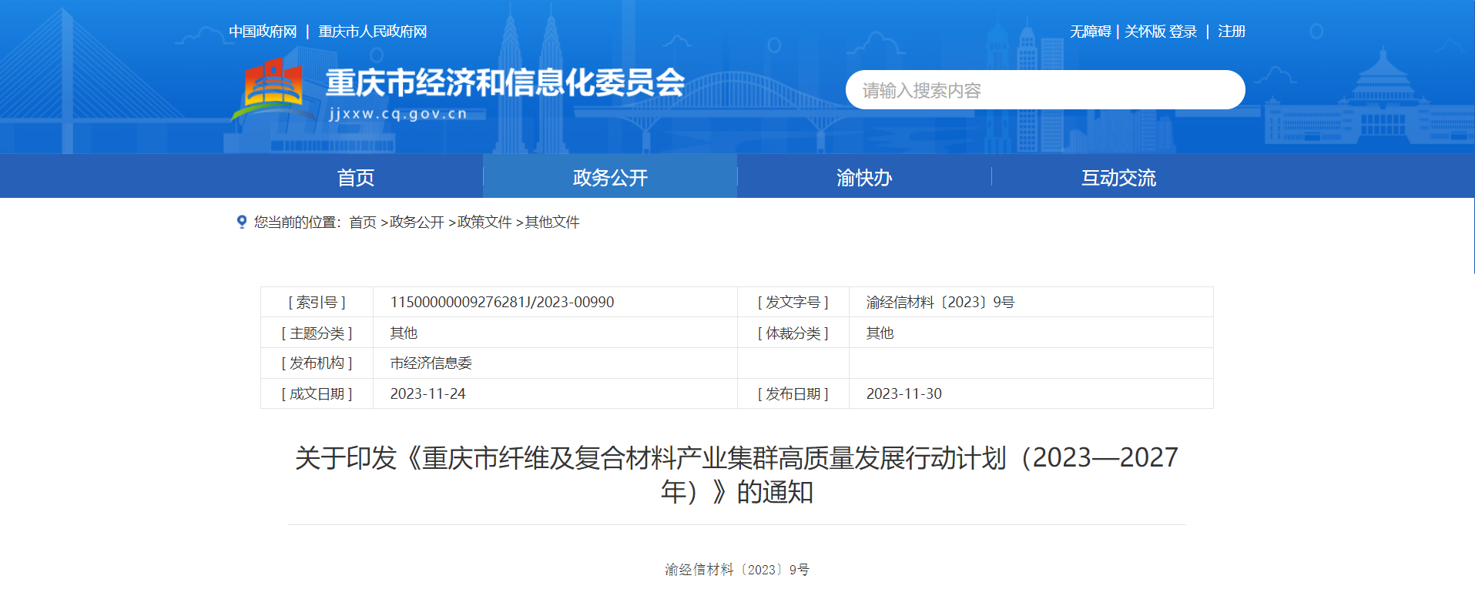Click 政策文件 in the breadcrumb trail
The image size is (1475, 609).
point(484,223)
